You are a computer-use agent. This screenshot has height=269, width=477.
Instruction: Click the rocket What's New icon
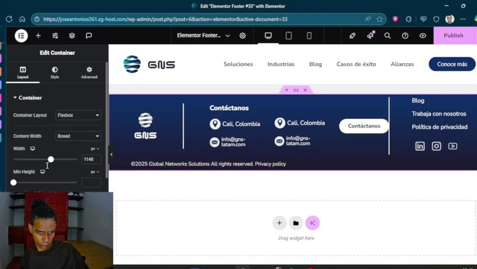pos(352,35)
